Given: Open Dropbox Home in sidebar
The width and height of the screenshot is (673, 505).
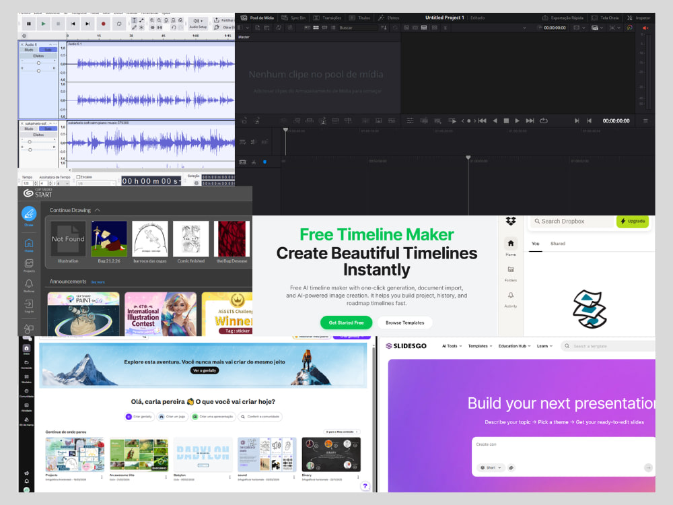Looking at the screenshot, I should (511, 247).
